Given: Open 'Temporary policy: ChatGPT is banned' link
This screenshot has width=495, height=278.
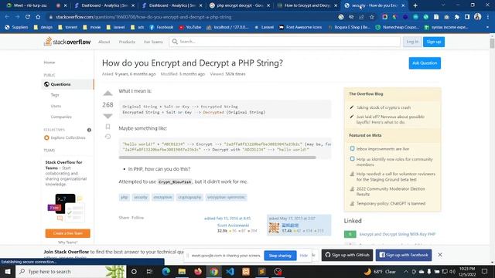Looking at the screenshot, I should tap(391, 204).
